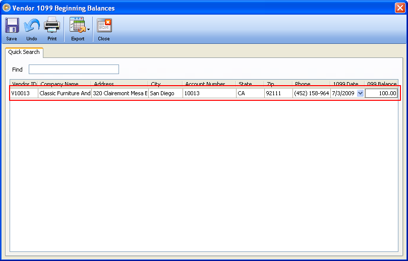Click the app icon in title bar

(7, 8)
